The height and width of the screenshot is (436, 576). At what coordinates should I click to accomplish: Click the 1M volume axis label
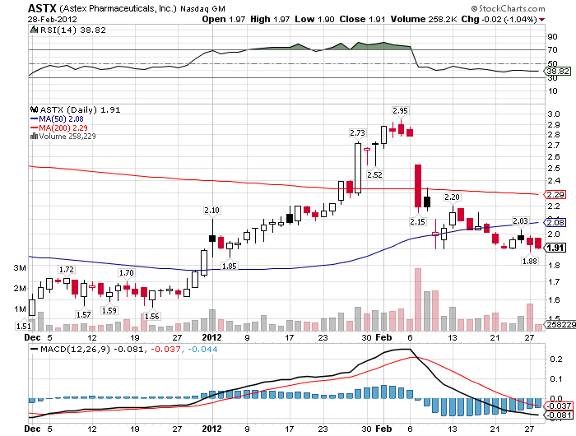click(20, 309)
